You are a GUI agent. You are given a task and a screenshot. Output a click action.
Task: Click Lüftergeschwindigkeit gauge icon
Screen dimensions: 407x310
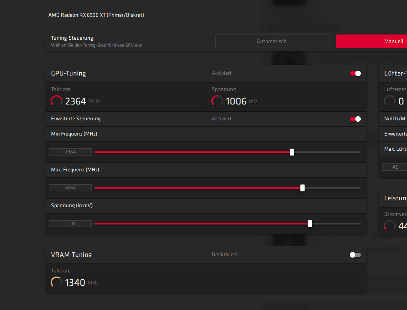[390, 101]
